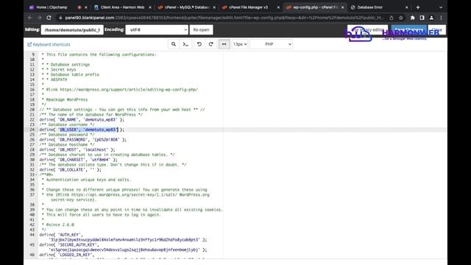Go back in browser history
Image resolution: width=471 pixels, height=265 pixels.
30,18
